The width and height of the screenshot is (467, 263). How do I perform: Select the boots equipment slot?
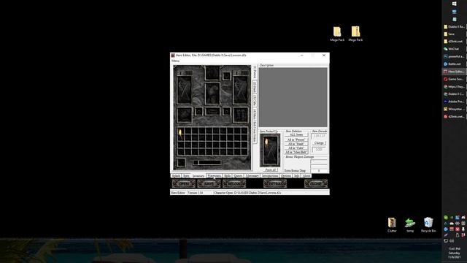[x=240, y=115]
